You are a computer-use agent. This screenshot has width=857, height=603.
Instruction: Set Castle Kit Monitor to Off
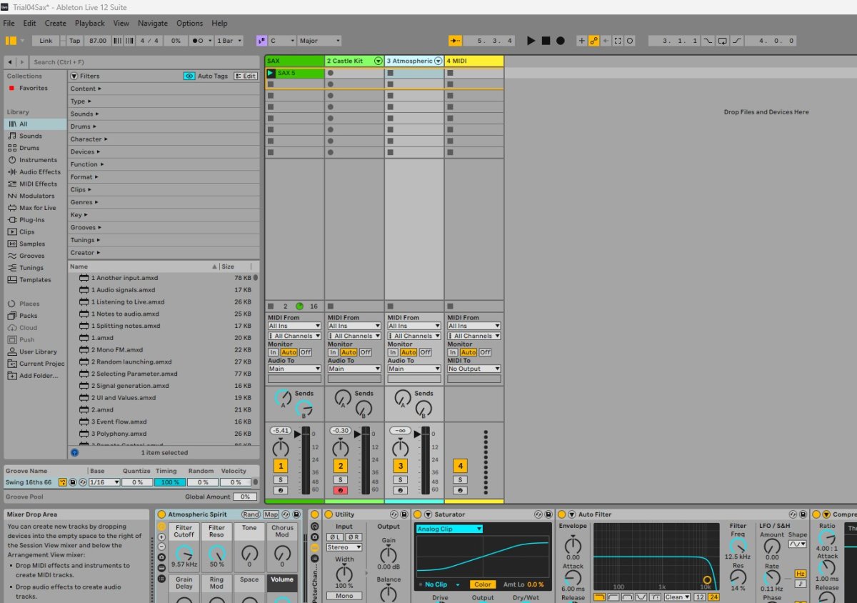pos(366,352)
